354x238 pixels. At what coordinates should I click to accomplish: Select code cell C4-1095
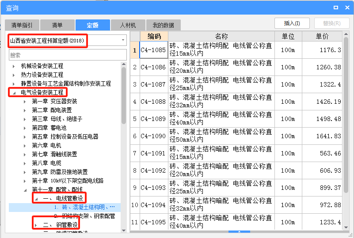153,222
